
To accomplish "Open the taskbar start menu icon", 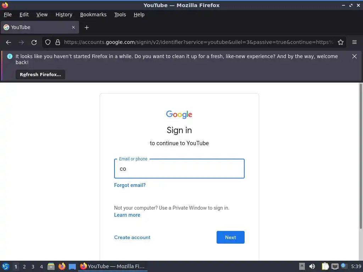I will (x=6, y=266).
